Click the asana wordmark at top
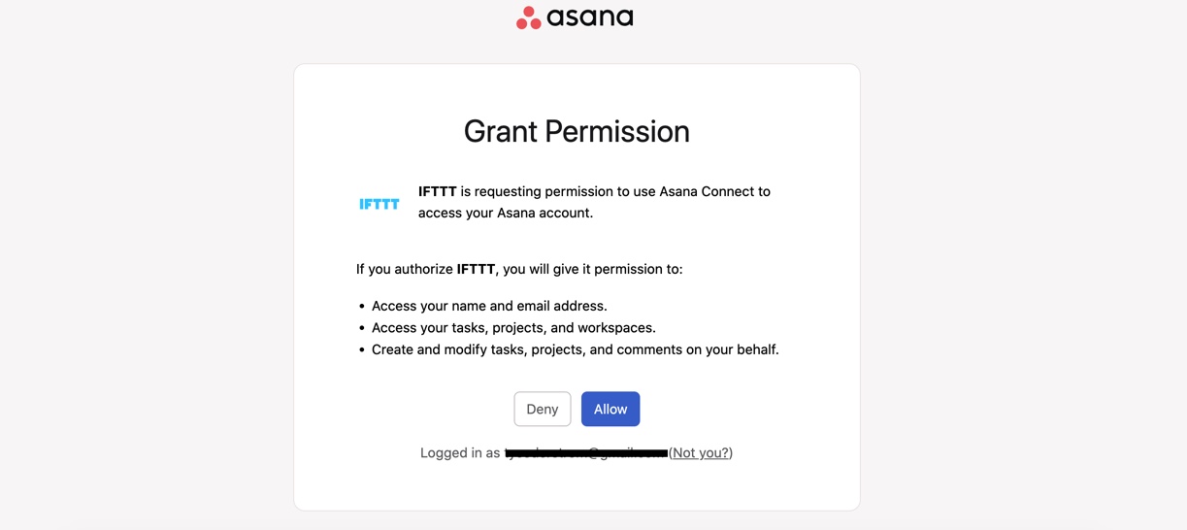The image size is (1187, 530). click(590, 17)
